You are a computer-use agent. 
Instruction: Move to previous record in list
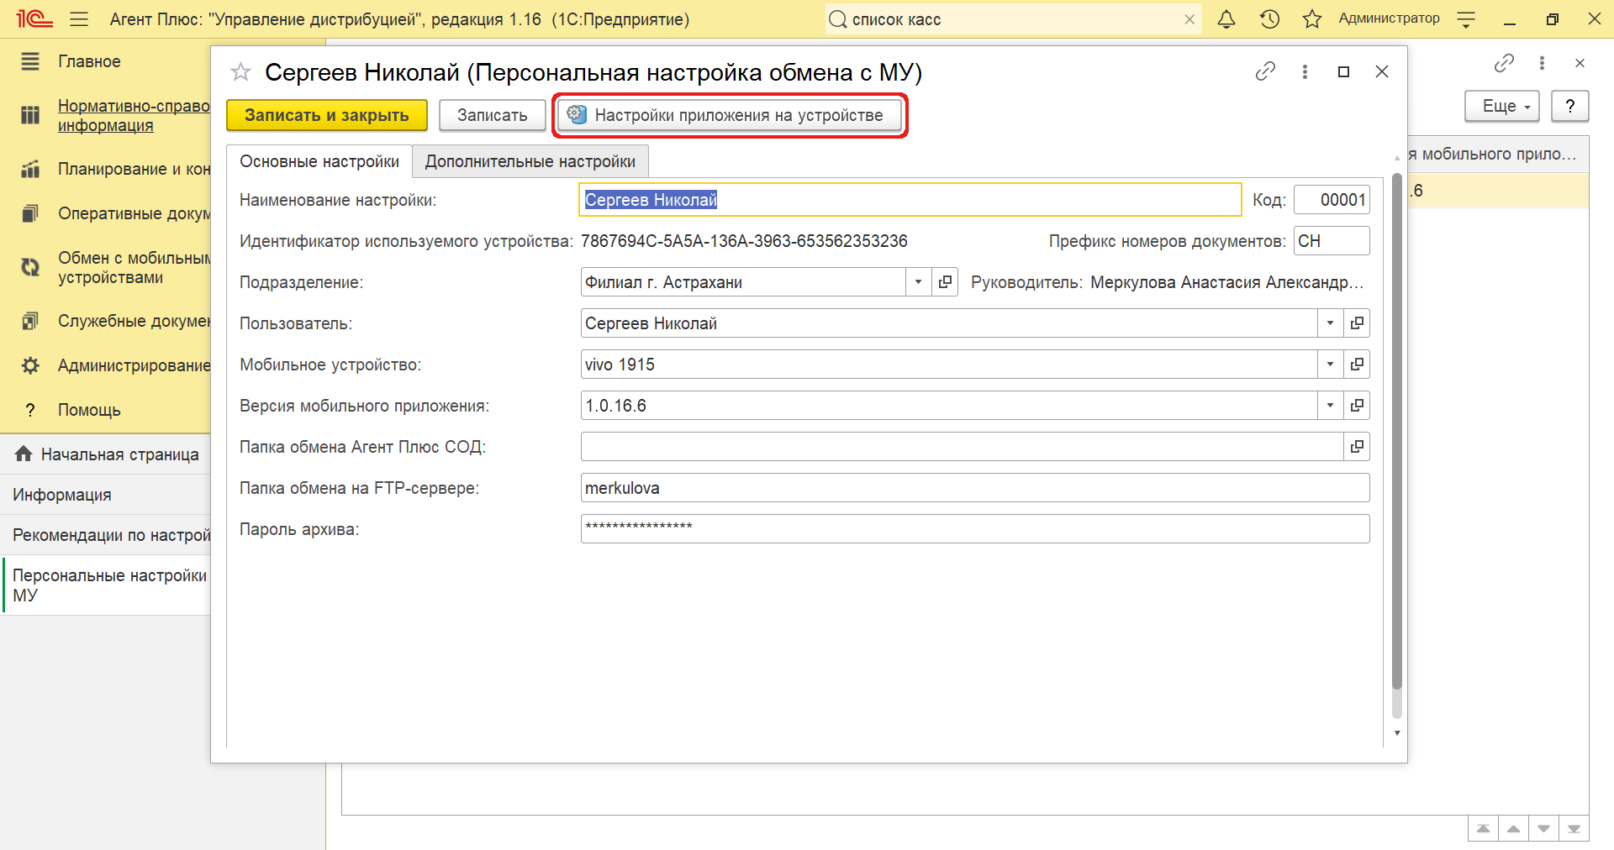point(1513,829)
